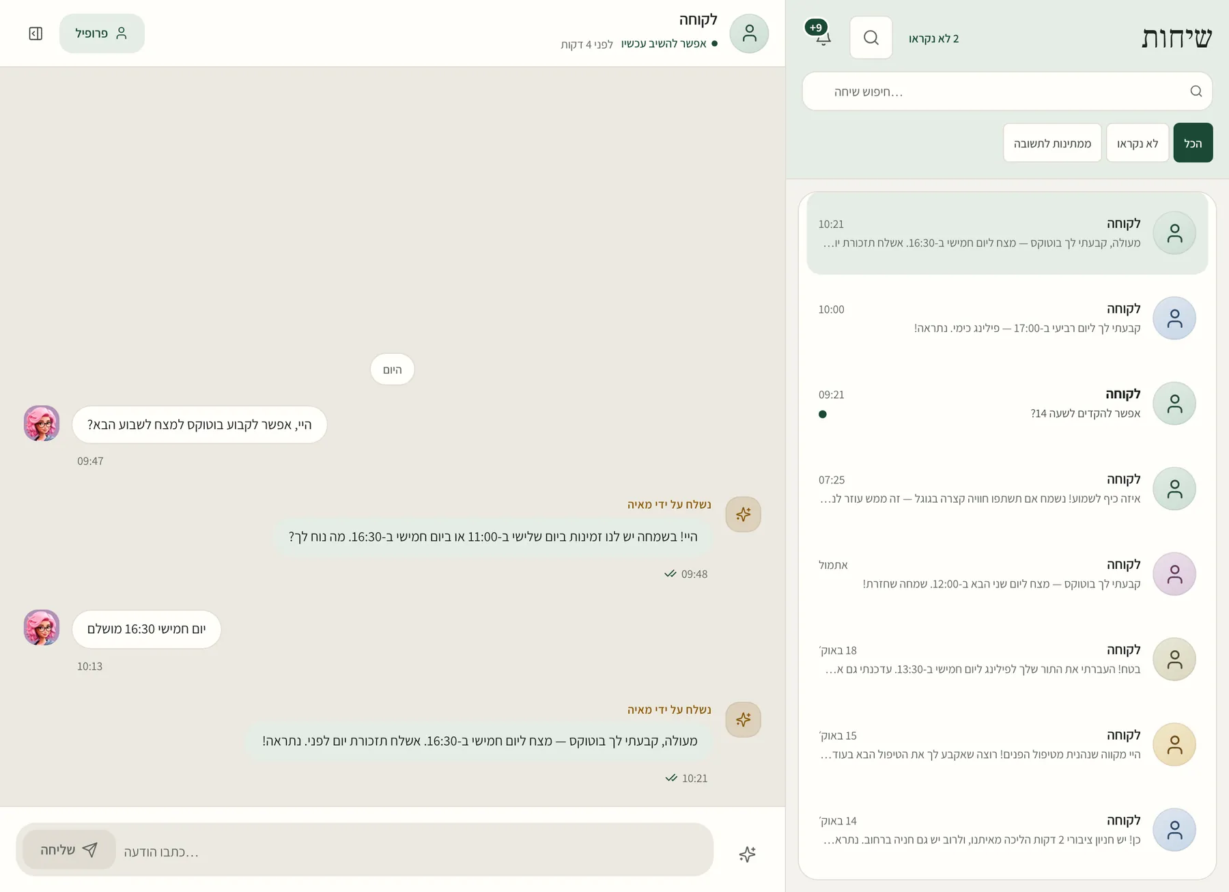The width and height of the screenshot is (1229, 892).
Task: Open the פרופיל profile button
Action: (102, 33)
